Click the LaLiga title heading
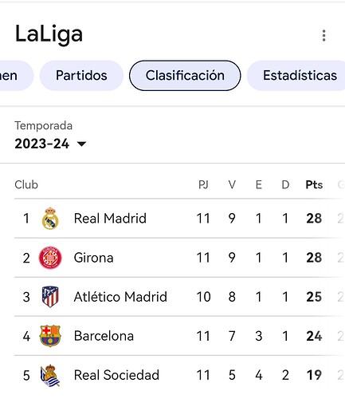This screenshot has height=399, width=345. (x=49, y=34)
